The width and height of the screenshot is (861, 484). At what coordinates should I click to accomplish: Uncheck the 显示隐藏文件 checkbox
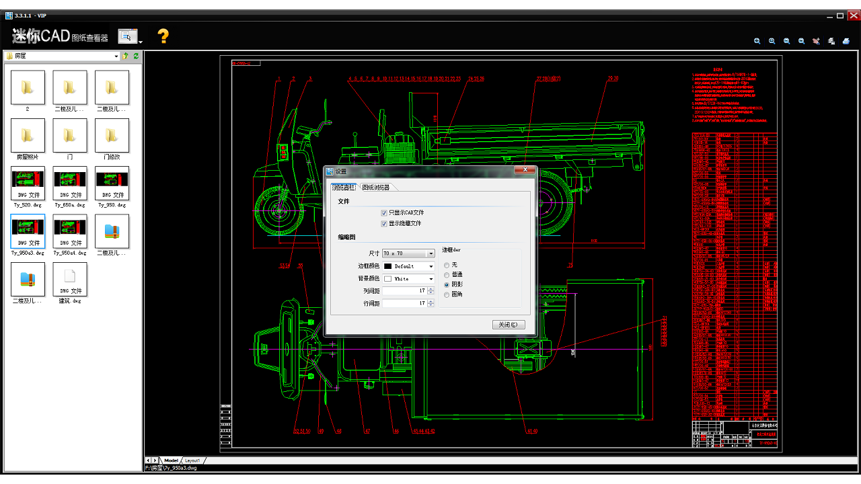click(384, 223)
